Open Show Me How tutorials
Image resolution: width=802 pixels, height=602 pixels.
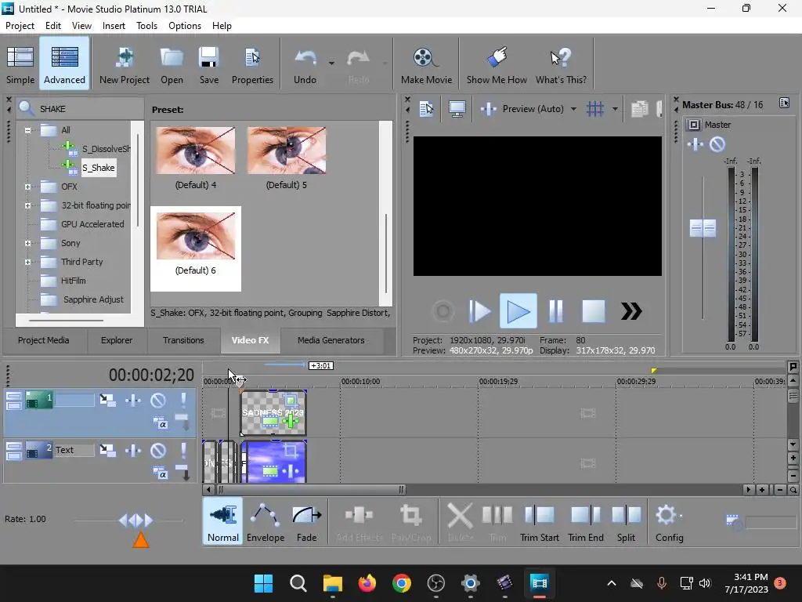coord(496,64)
